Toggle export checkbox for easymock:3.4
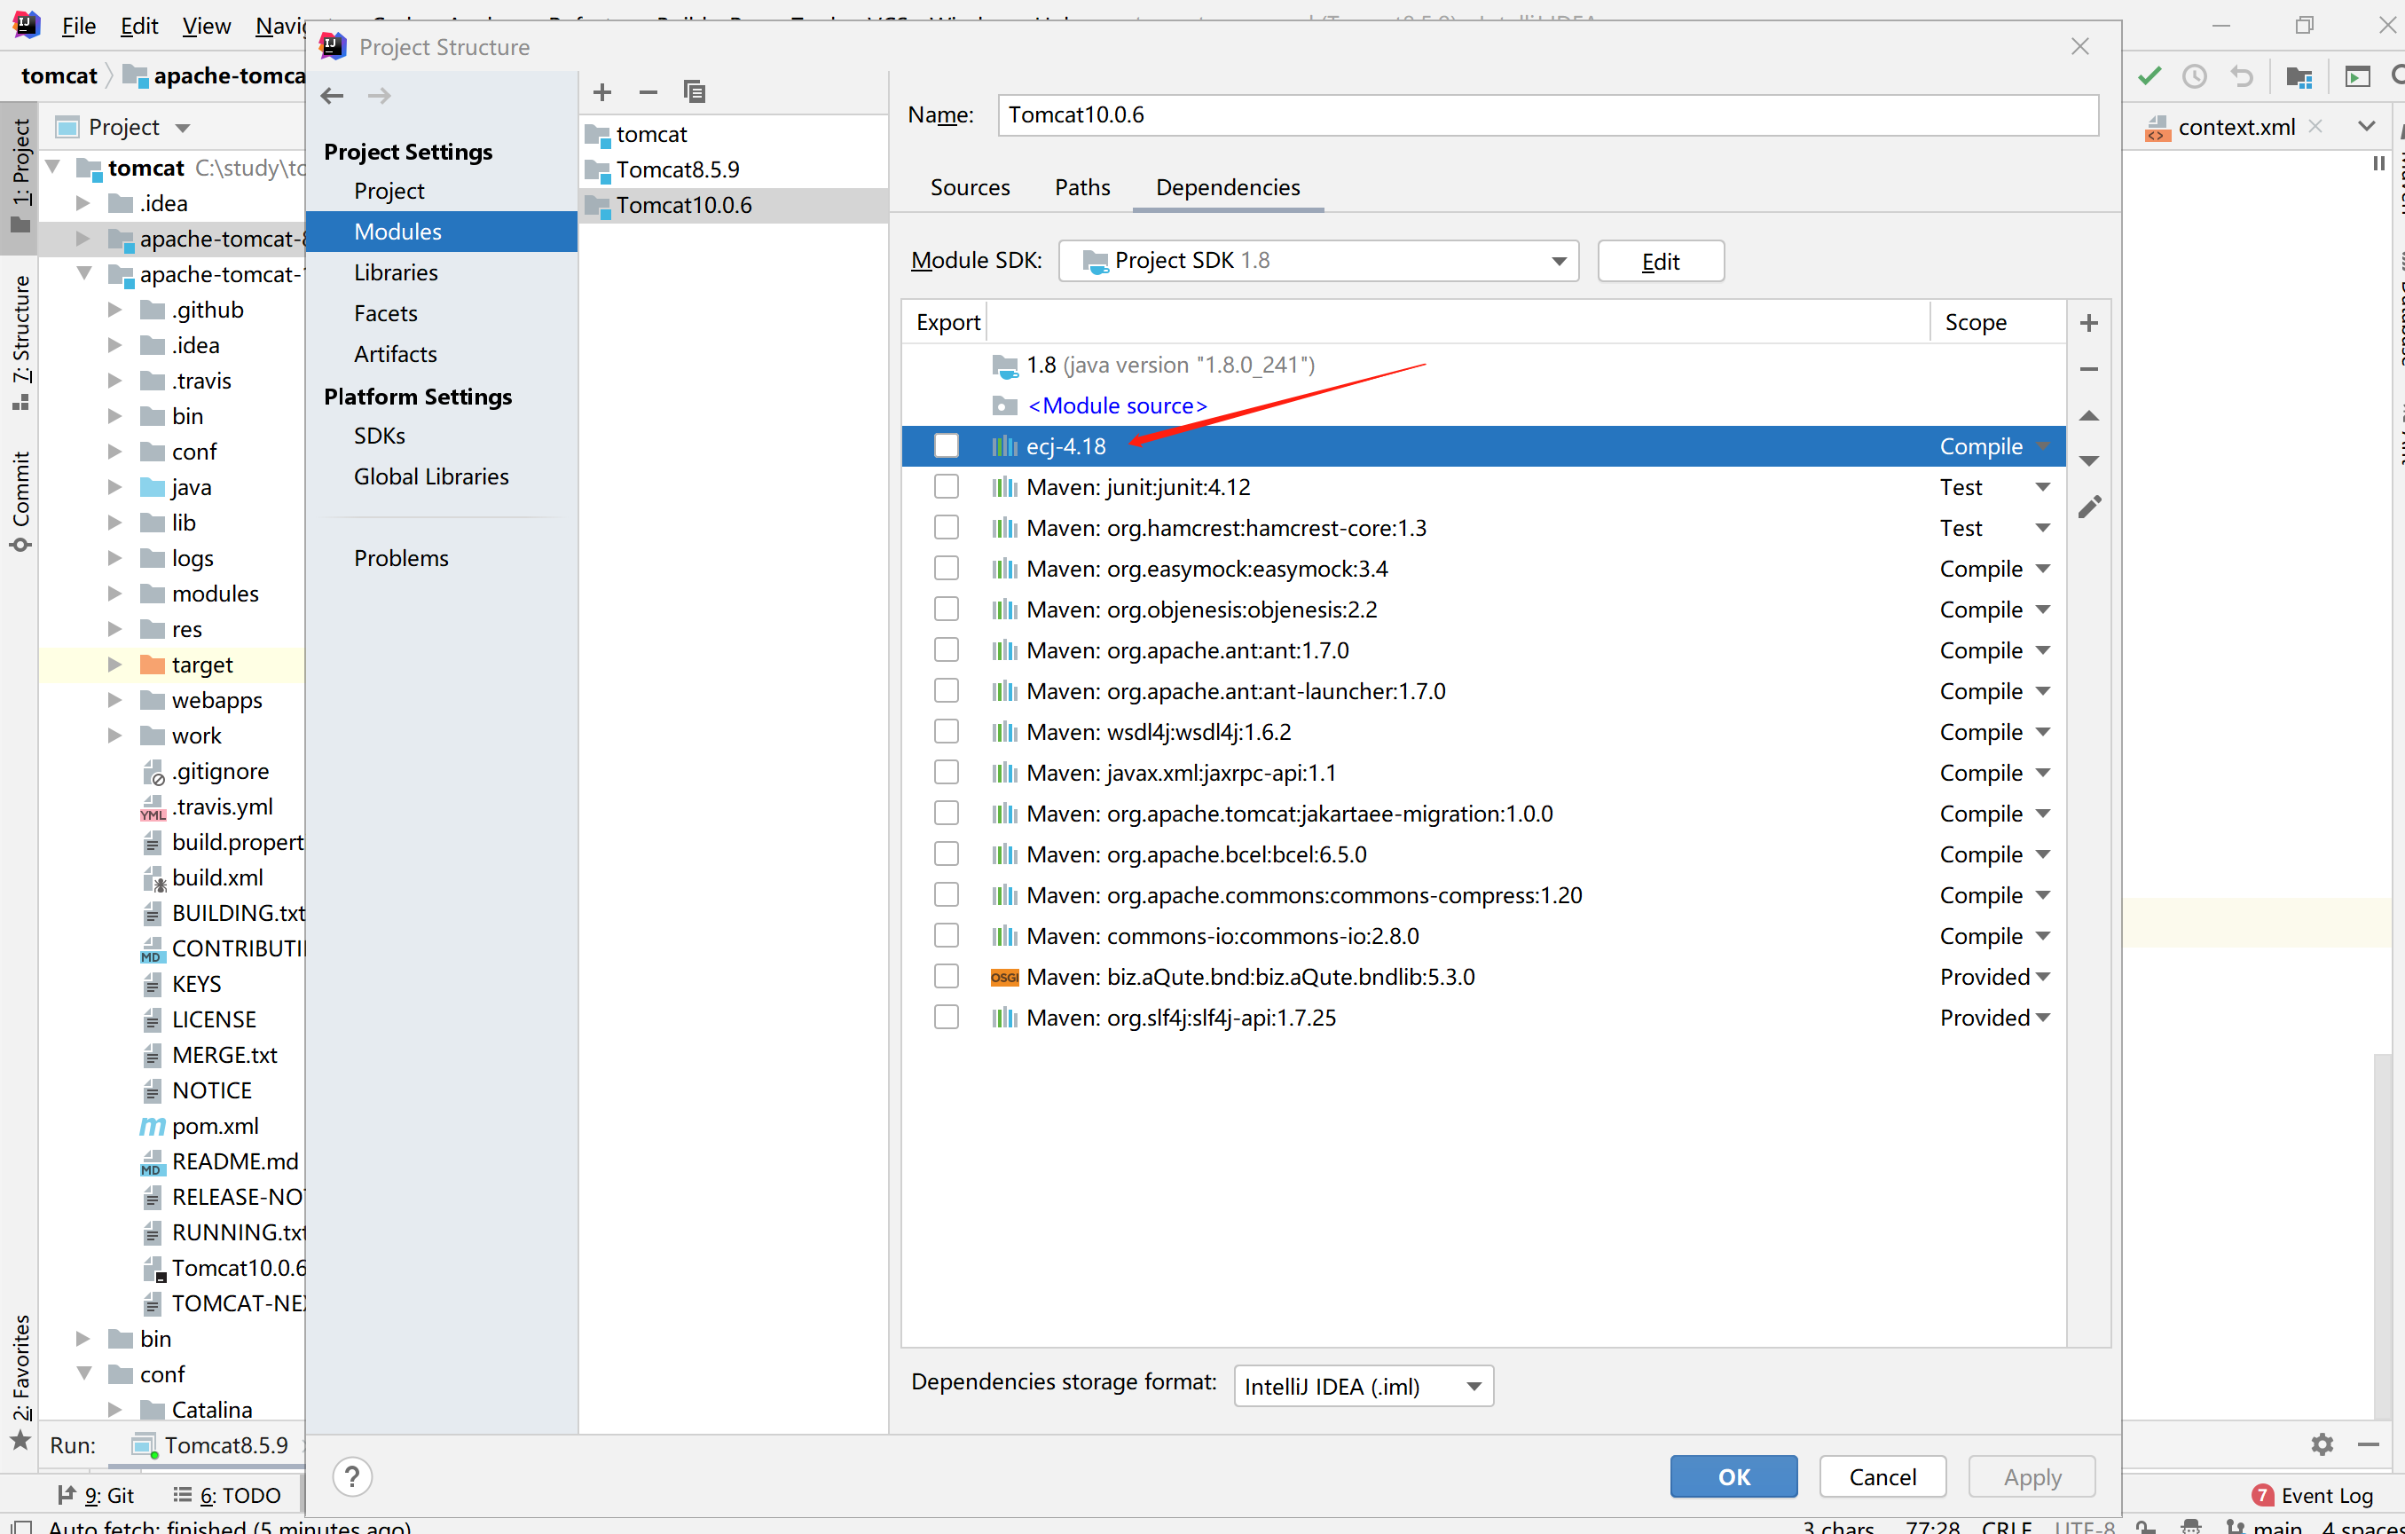 [x=946, y=568]
